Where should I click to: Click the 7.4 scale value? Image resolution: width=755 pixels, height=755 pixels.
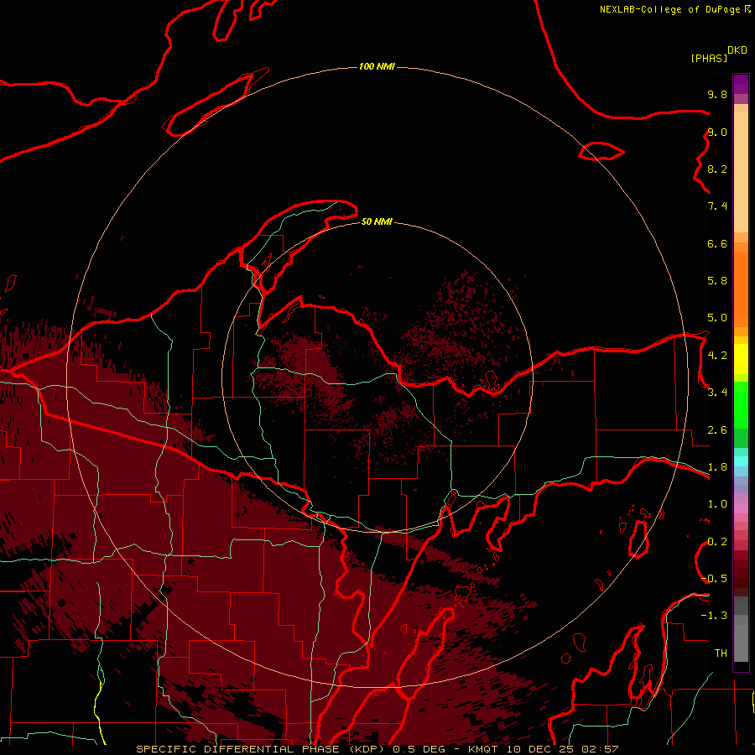(717, 206)
